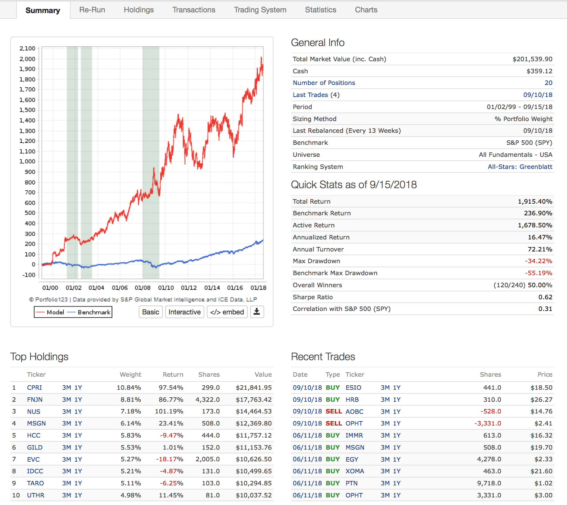Open the Trading System tab
567x505 pixels.
pos(260,10)
